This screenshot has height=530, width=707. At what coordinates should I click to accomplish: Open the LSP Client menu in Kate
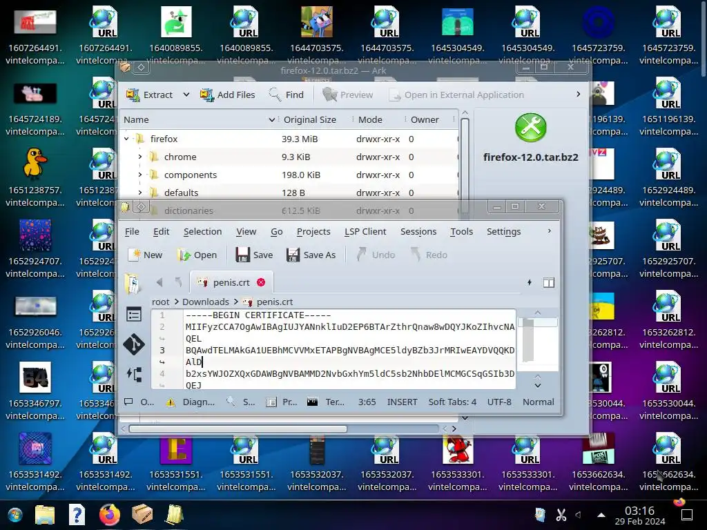click(x=365, y=232)
